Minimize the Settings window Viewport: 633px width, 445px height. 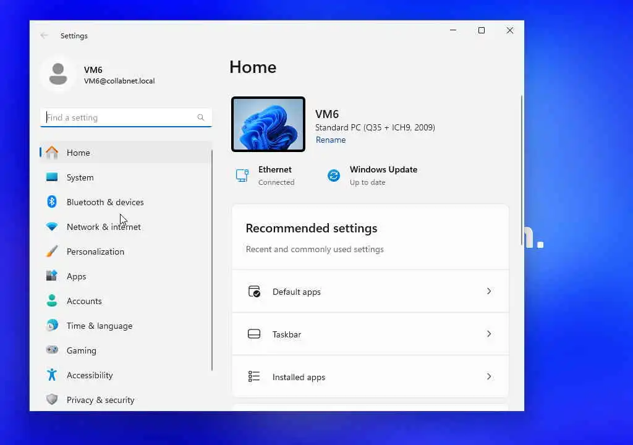point(453,30)
